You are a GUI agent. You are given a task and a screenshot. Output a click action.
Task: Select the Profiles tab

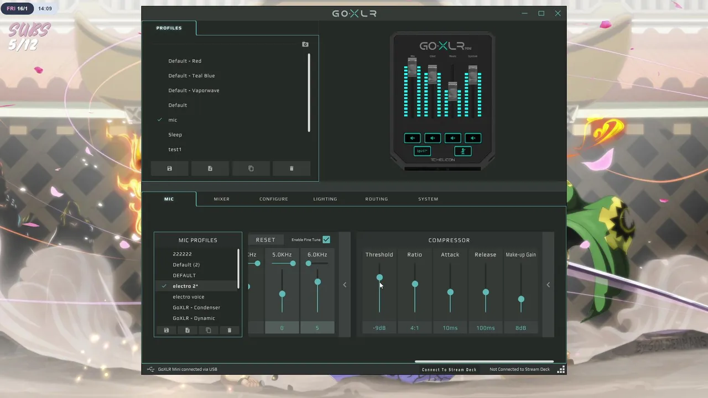tap(169, 28)
